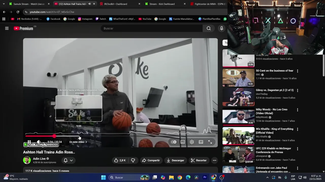
Task: Open options for 'UFC 229 Khabib vs McGregor'
Action: pyautogui.click(x=298, y=149)
